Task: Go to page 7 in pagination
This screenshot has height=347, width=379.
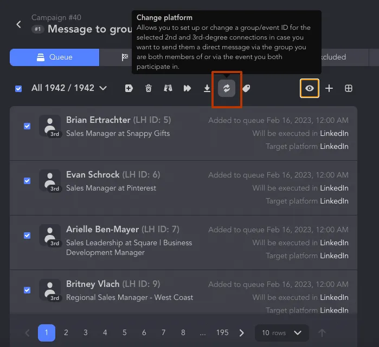Action: [x=163, y=333]
